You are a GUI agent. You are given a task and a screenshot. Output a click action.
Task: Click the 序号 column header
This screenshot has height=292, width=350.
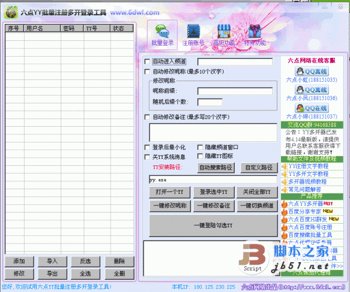[15, 28]
